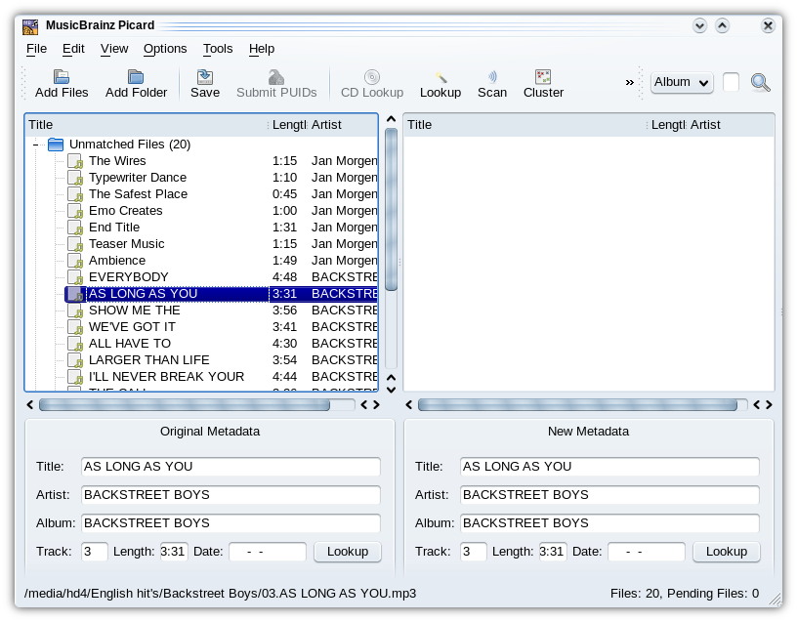Click the magnifier search icon

(x=761, y=83)
